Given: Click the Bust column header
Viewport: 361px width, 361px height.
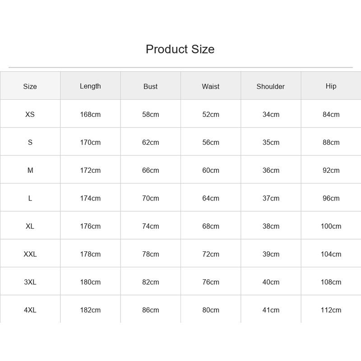Looking at the screenshot, I should coord(150,86).
